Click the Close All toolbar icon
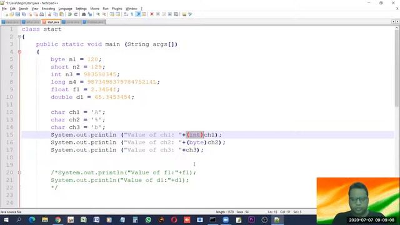This screenshot has height=225, width=400. tap(36, 14)
